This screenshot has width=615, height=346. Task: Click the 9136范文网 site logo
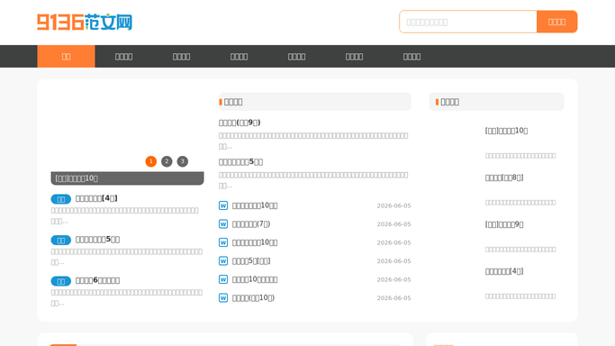[85, 22]
